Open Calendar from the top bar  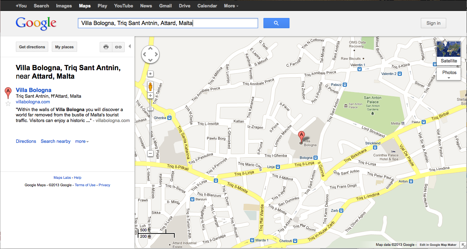(207, 6)
